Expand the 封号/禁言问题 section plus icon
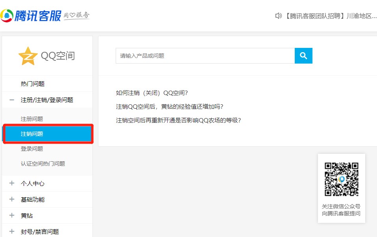 (x=12, y=231)
